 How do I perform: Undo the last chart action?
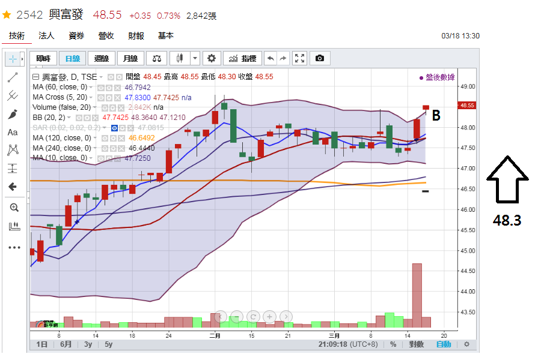(x=270, y=58)
